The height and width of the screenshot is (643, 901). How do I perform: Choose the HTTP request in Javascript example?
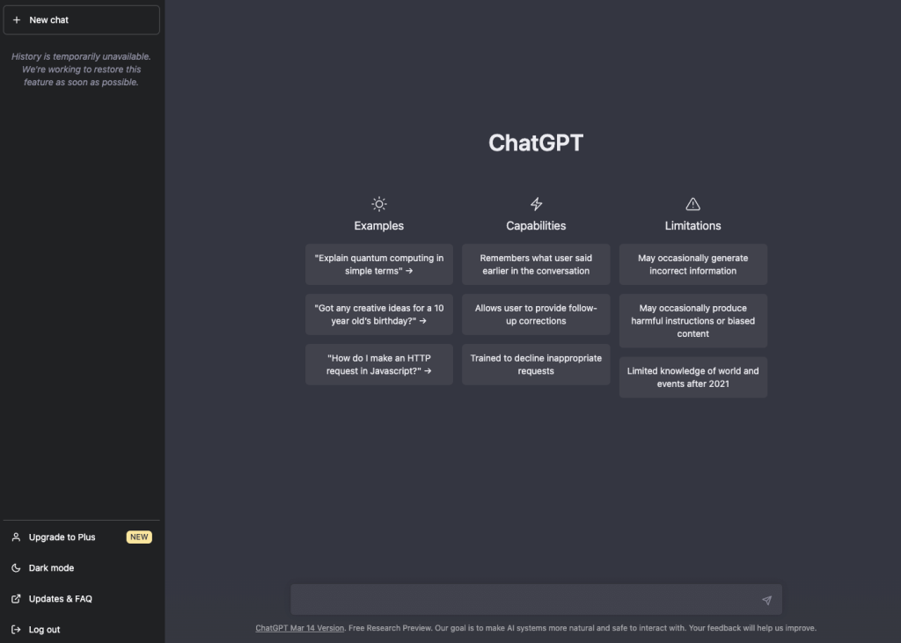click(x=378, y=364)
